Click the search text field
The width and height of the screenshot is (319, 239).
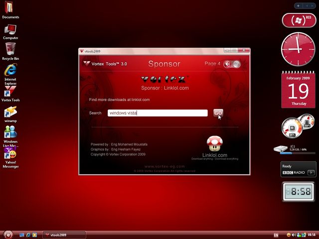157,113
